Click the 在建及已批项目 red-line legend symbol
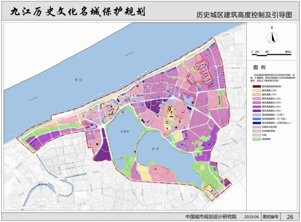The width and height of the screenshot is (301, 222). tap(257, 127)
